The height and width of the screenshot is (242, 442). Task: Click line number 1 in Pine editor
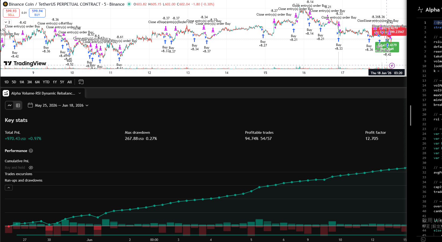425,23
